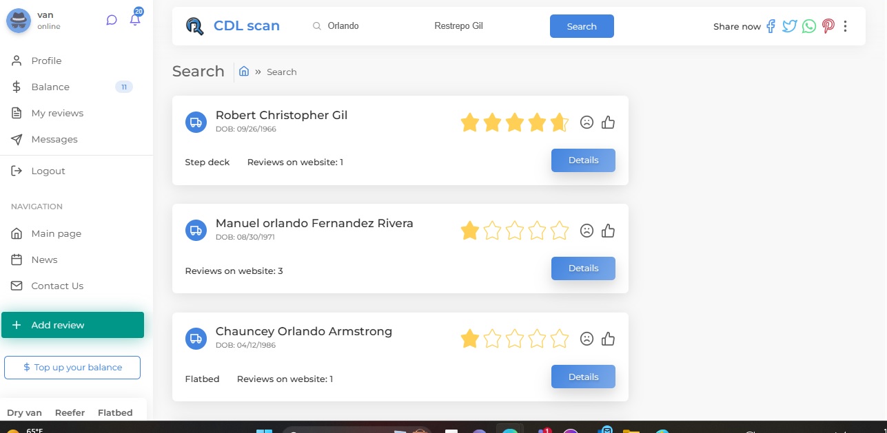
Task: Click Top up your balance button
Action: tap(72, 368)
